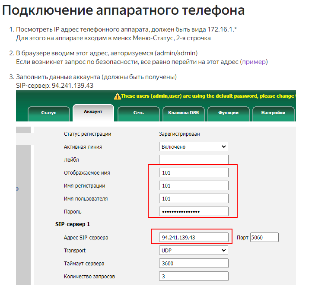The image size is (331, 290).
Task: Expand the Активная линия dropdown
Action: [194, 147]
